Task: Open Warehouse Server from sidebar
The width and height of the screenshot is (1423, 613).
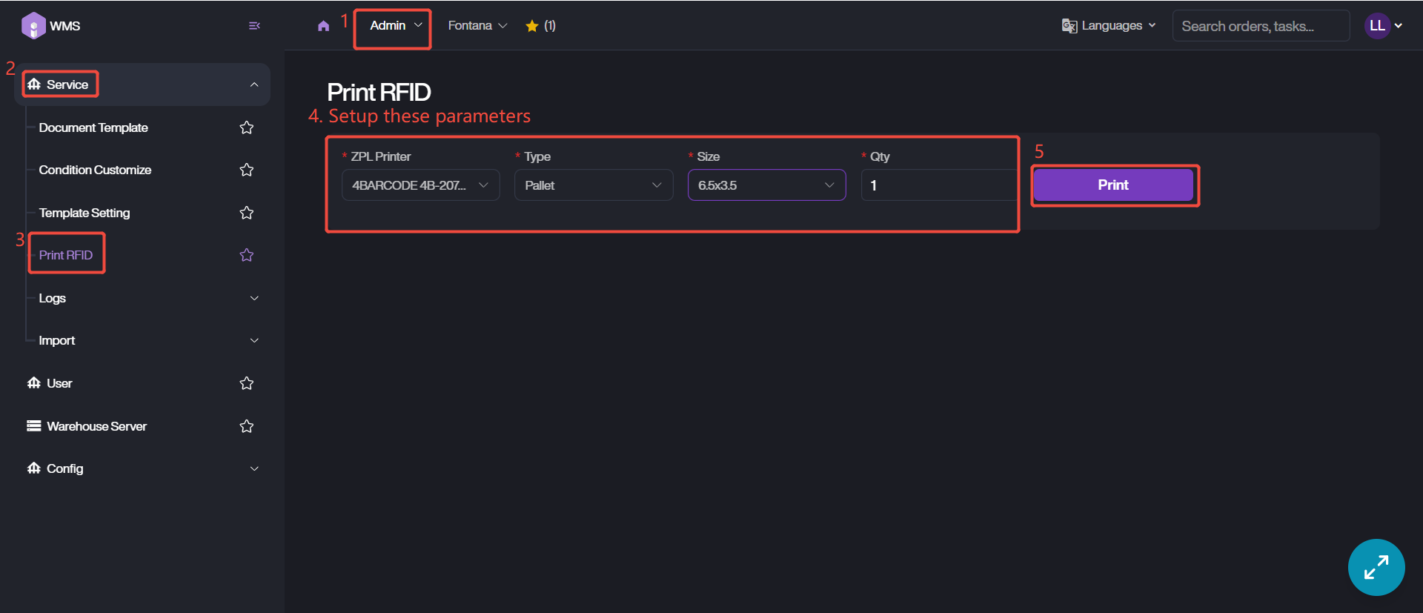Action: point(96,426)
